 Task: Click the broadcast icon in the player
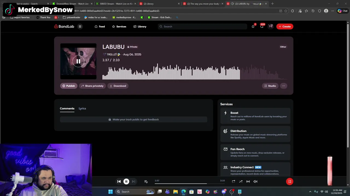pyautogui.click(x=248, y=182)
